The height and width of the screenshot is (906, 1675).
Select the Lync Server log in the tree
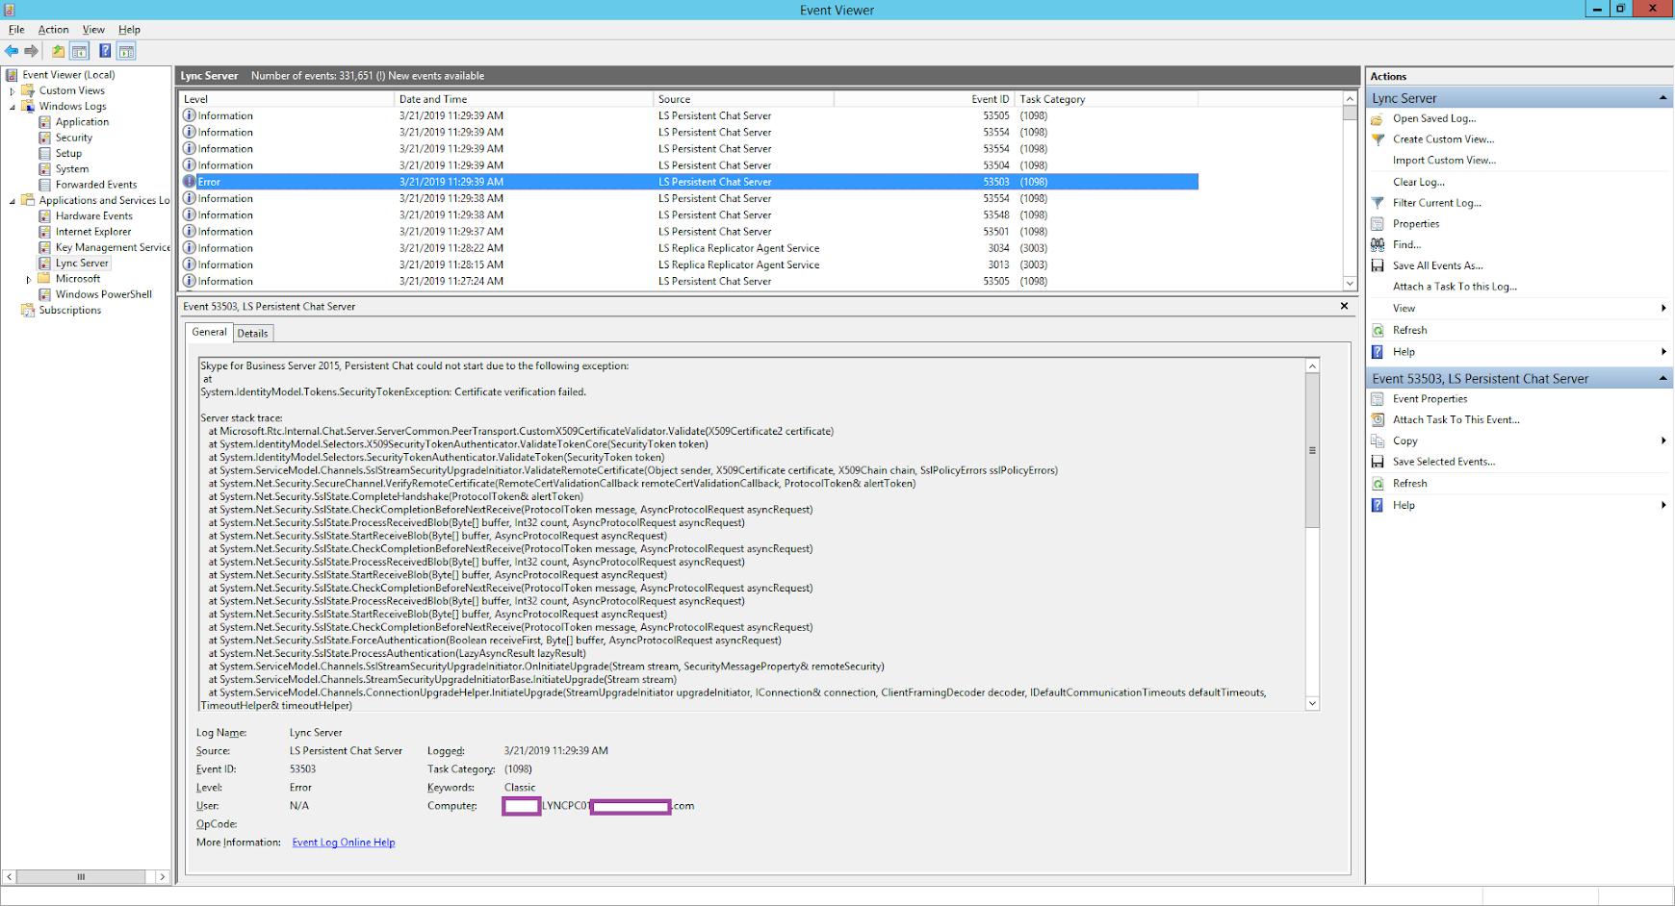tap(82, 264)
